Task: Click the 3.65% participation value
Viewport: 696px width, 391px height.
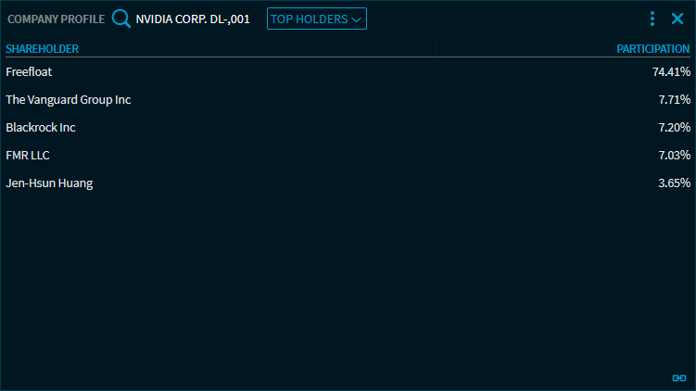Action: (x=674, y=183)
